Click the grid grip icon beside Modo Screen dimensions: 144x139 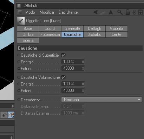point(20,12)
